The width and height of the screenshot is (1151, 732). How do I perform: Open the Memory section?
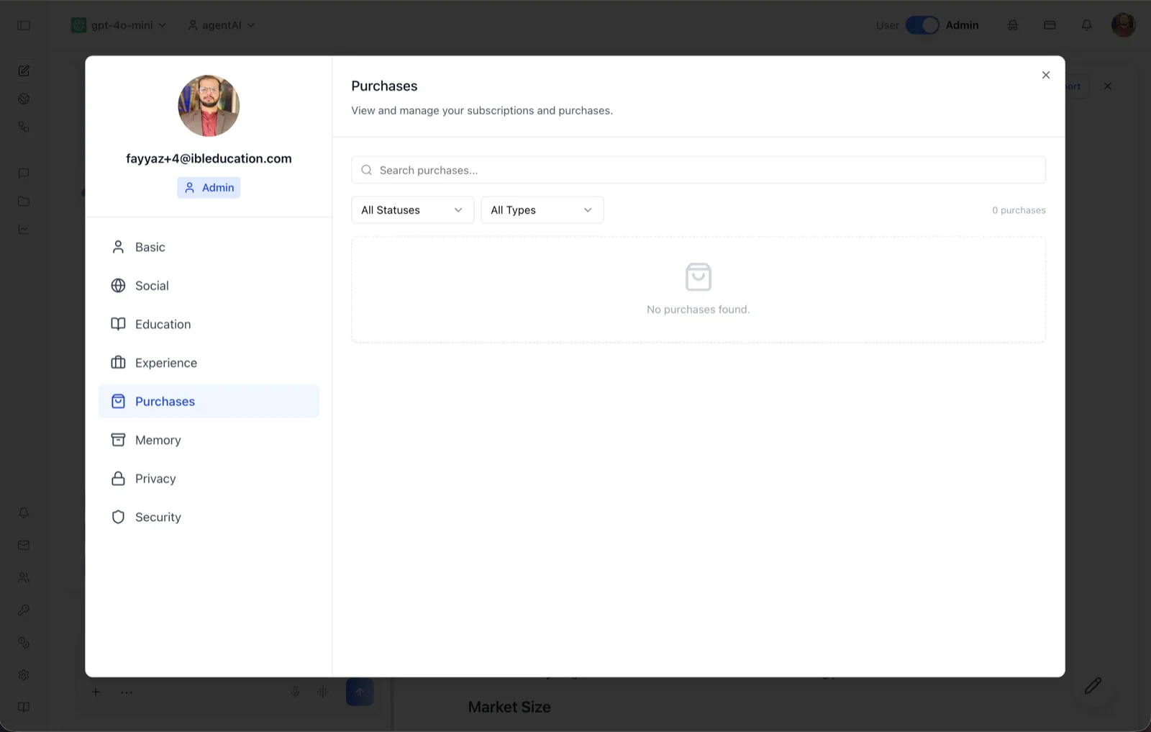point(209,440)
